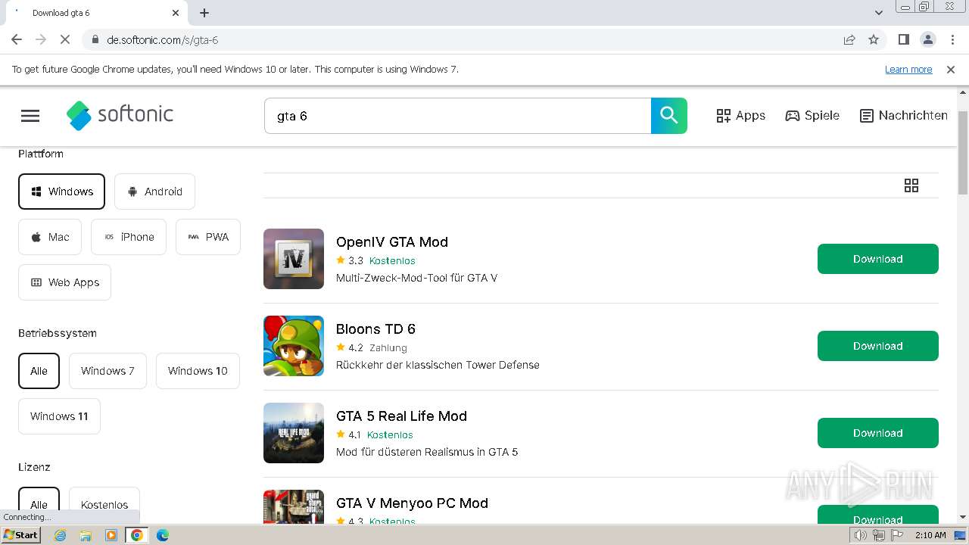Open the GTA 5 Real Life Mod title
The image size is (969, 545).
401,416
